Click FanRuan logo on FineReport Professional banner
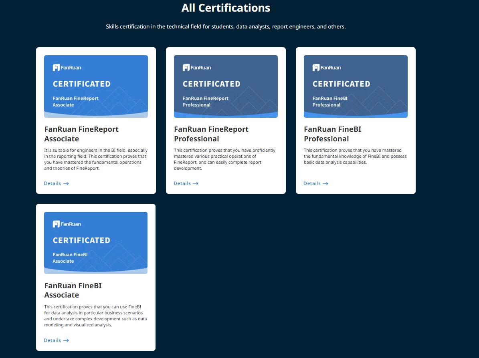Image resolution: width=479 pixels, height=358 pixels. coord(197,67)
